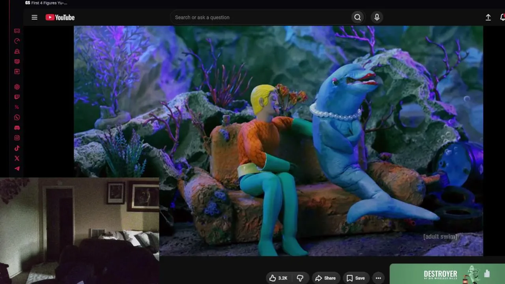Open Twitch panel in the sidebar
505x284 pixels.
(17, 97)
